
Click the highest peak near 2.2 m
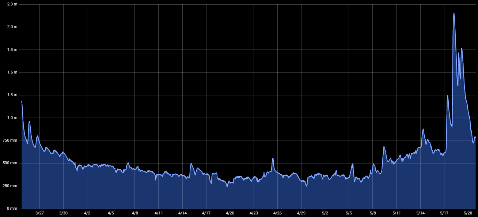coord(454,13)
